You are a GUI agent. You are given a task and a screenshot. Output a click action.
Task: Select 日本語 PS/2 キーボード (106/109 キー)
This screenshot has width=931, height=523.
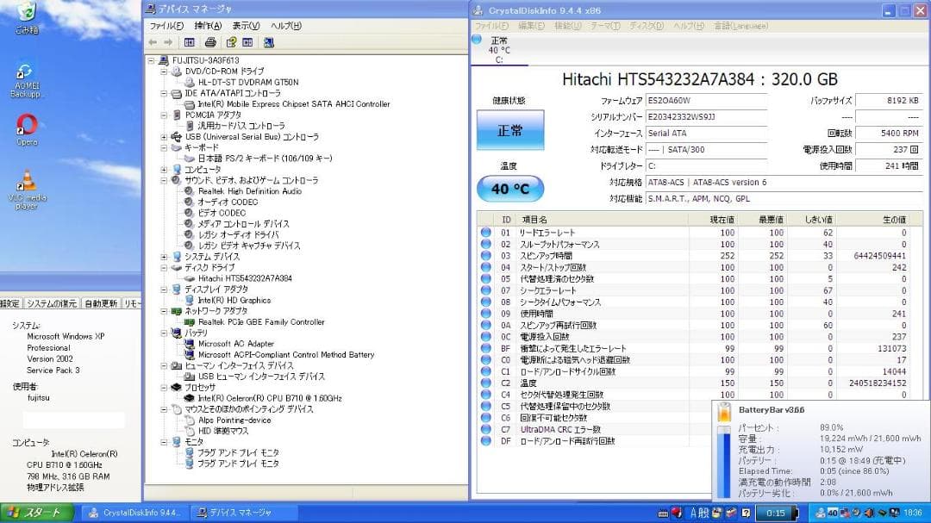click(x=265, y=159)
